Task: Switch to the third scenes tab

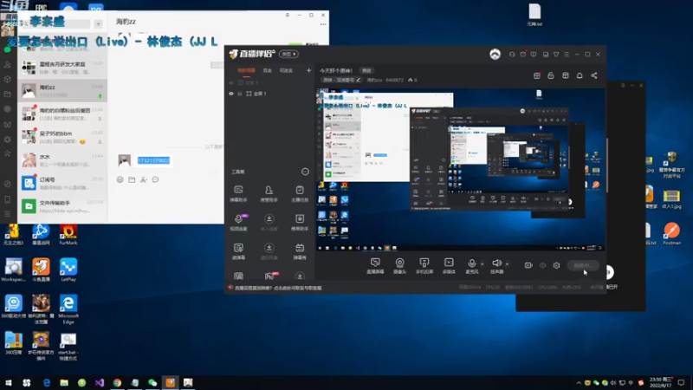Action: (286, 70)
